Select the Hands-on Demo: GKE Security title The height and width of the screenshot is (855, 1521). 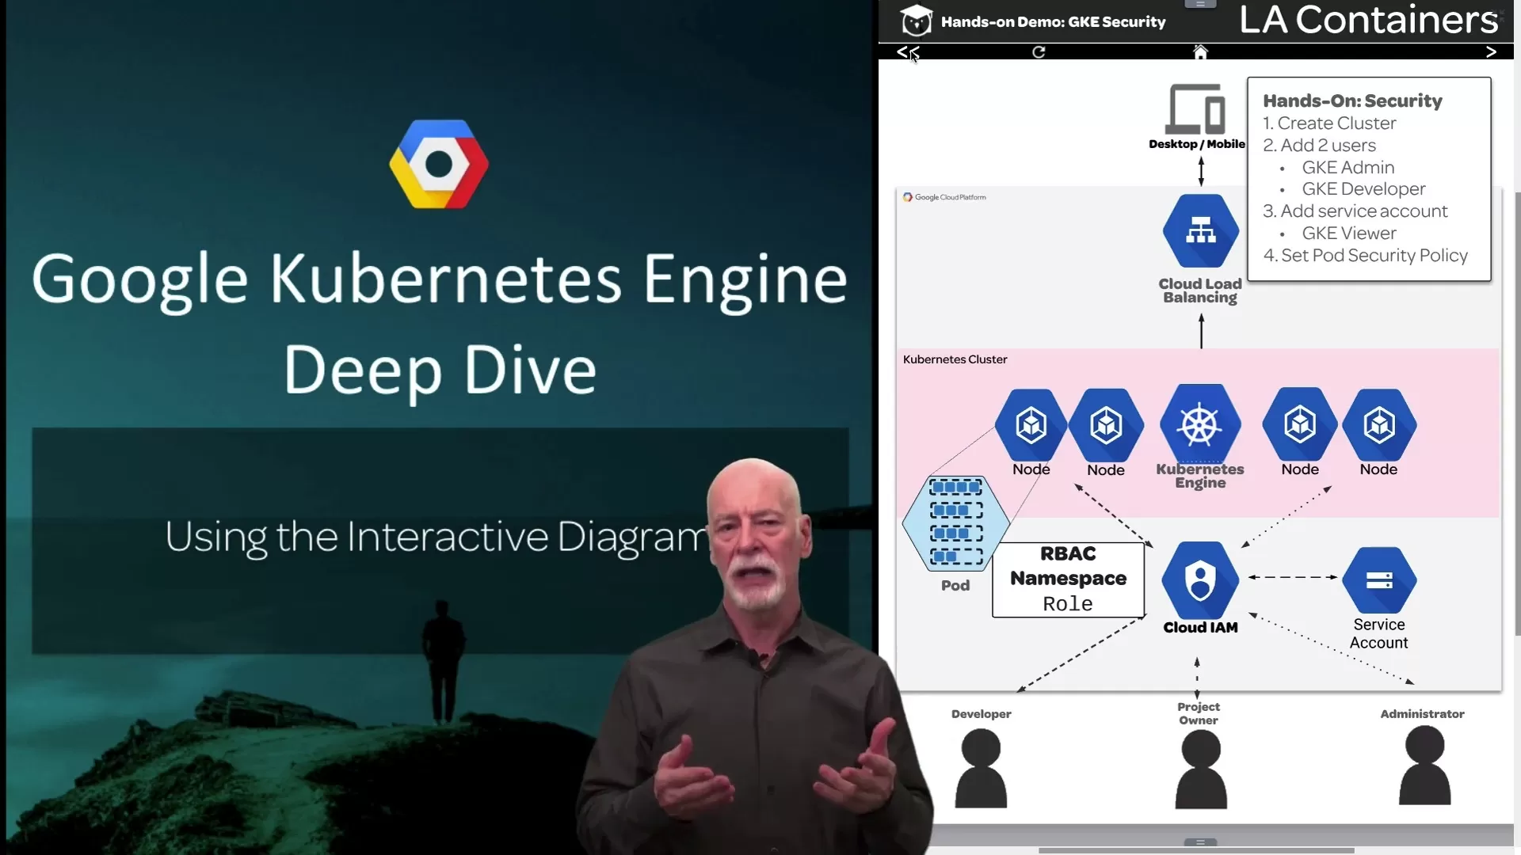point(1053,21)
